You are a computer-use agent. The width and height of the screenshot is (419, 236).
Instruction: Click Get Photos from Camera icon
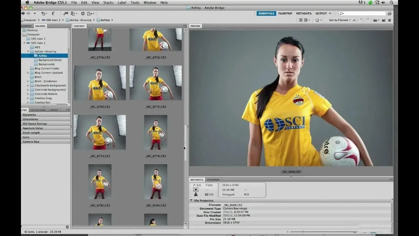pos(66,13)
